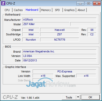Click the Motherboard group title
The height and width of the screenshot is (101, 102).
[x=13, y=15]
